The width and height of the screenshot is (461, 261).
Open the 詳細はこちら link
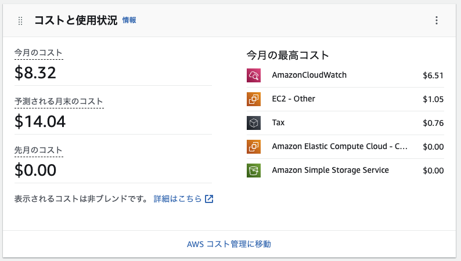[178, 199]
